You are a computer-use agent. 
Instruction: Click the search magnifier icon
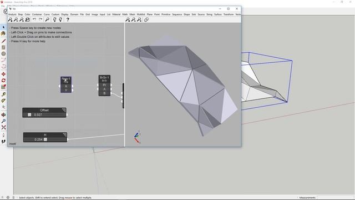coord(47,20)
